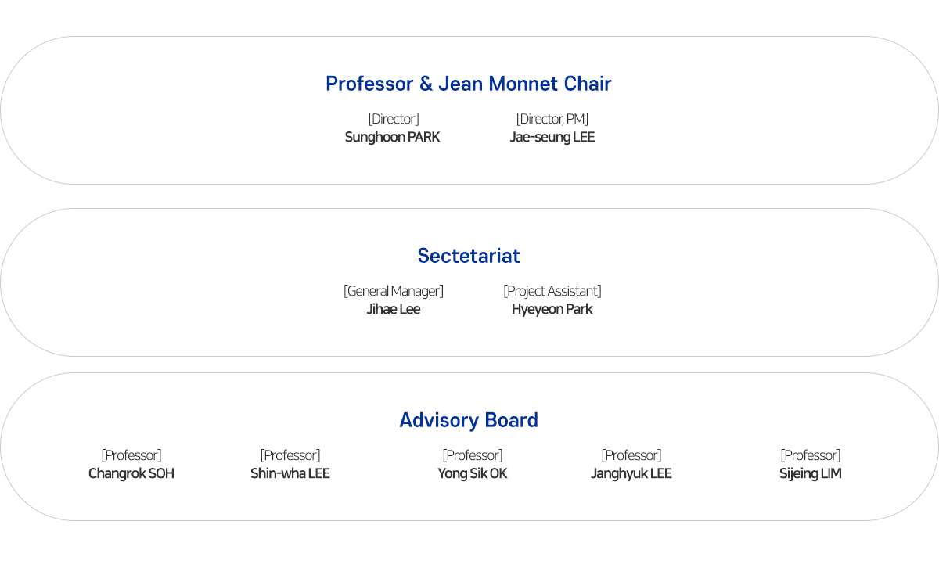Select [Professor] label above Sijeing LIM

[x=810, y=455]
